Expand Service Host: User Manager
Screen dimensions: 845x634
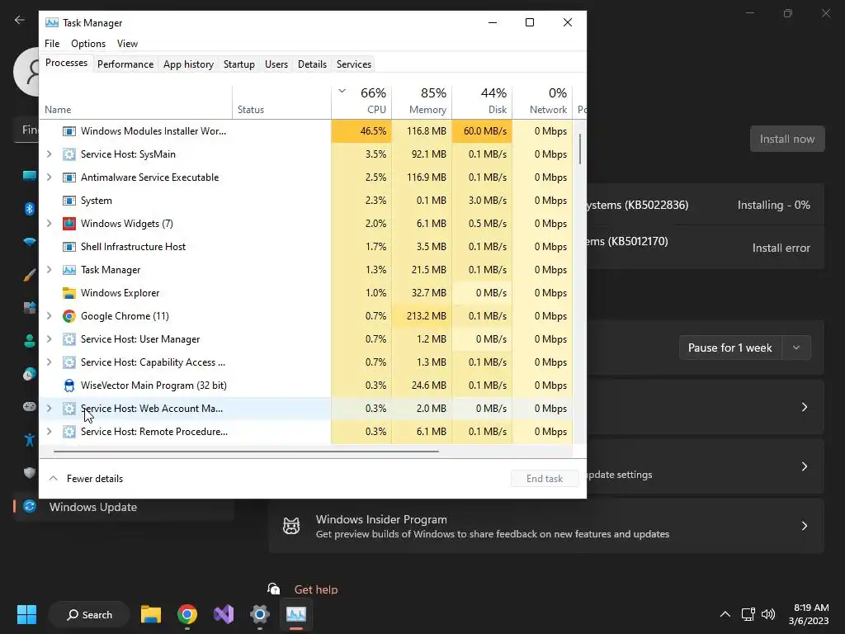(49, 339)
